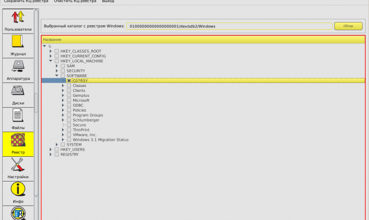This screenshot has height=220, width=369.
Task: Open the Пользователи section icon
Action: point(18,17)
